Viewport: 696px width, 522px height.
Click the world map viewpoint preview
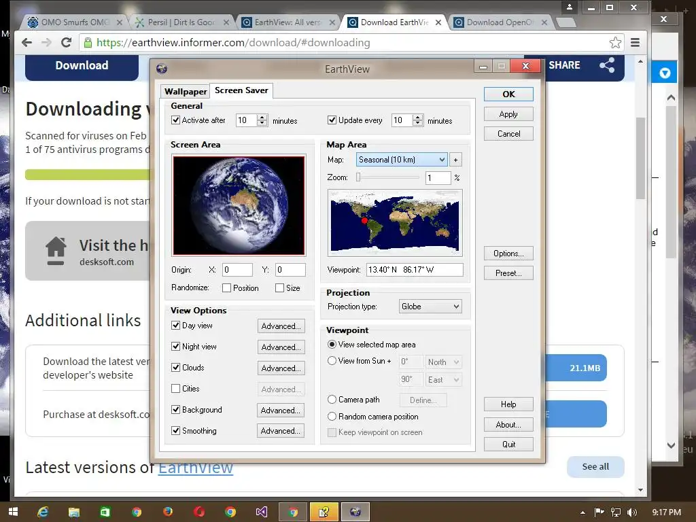click(395, 222)
